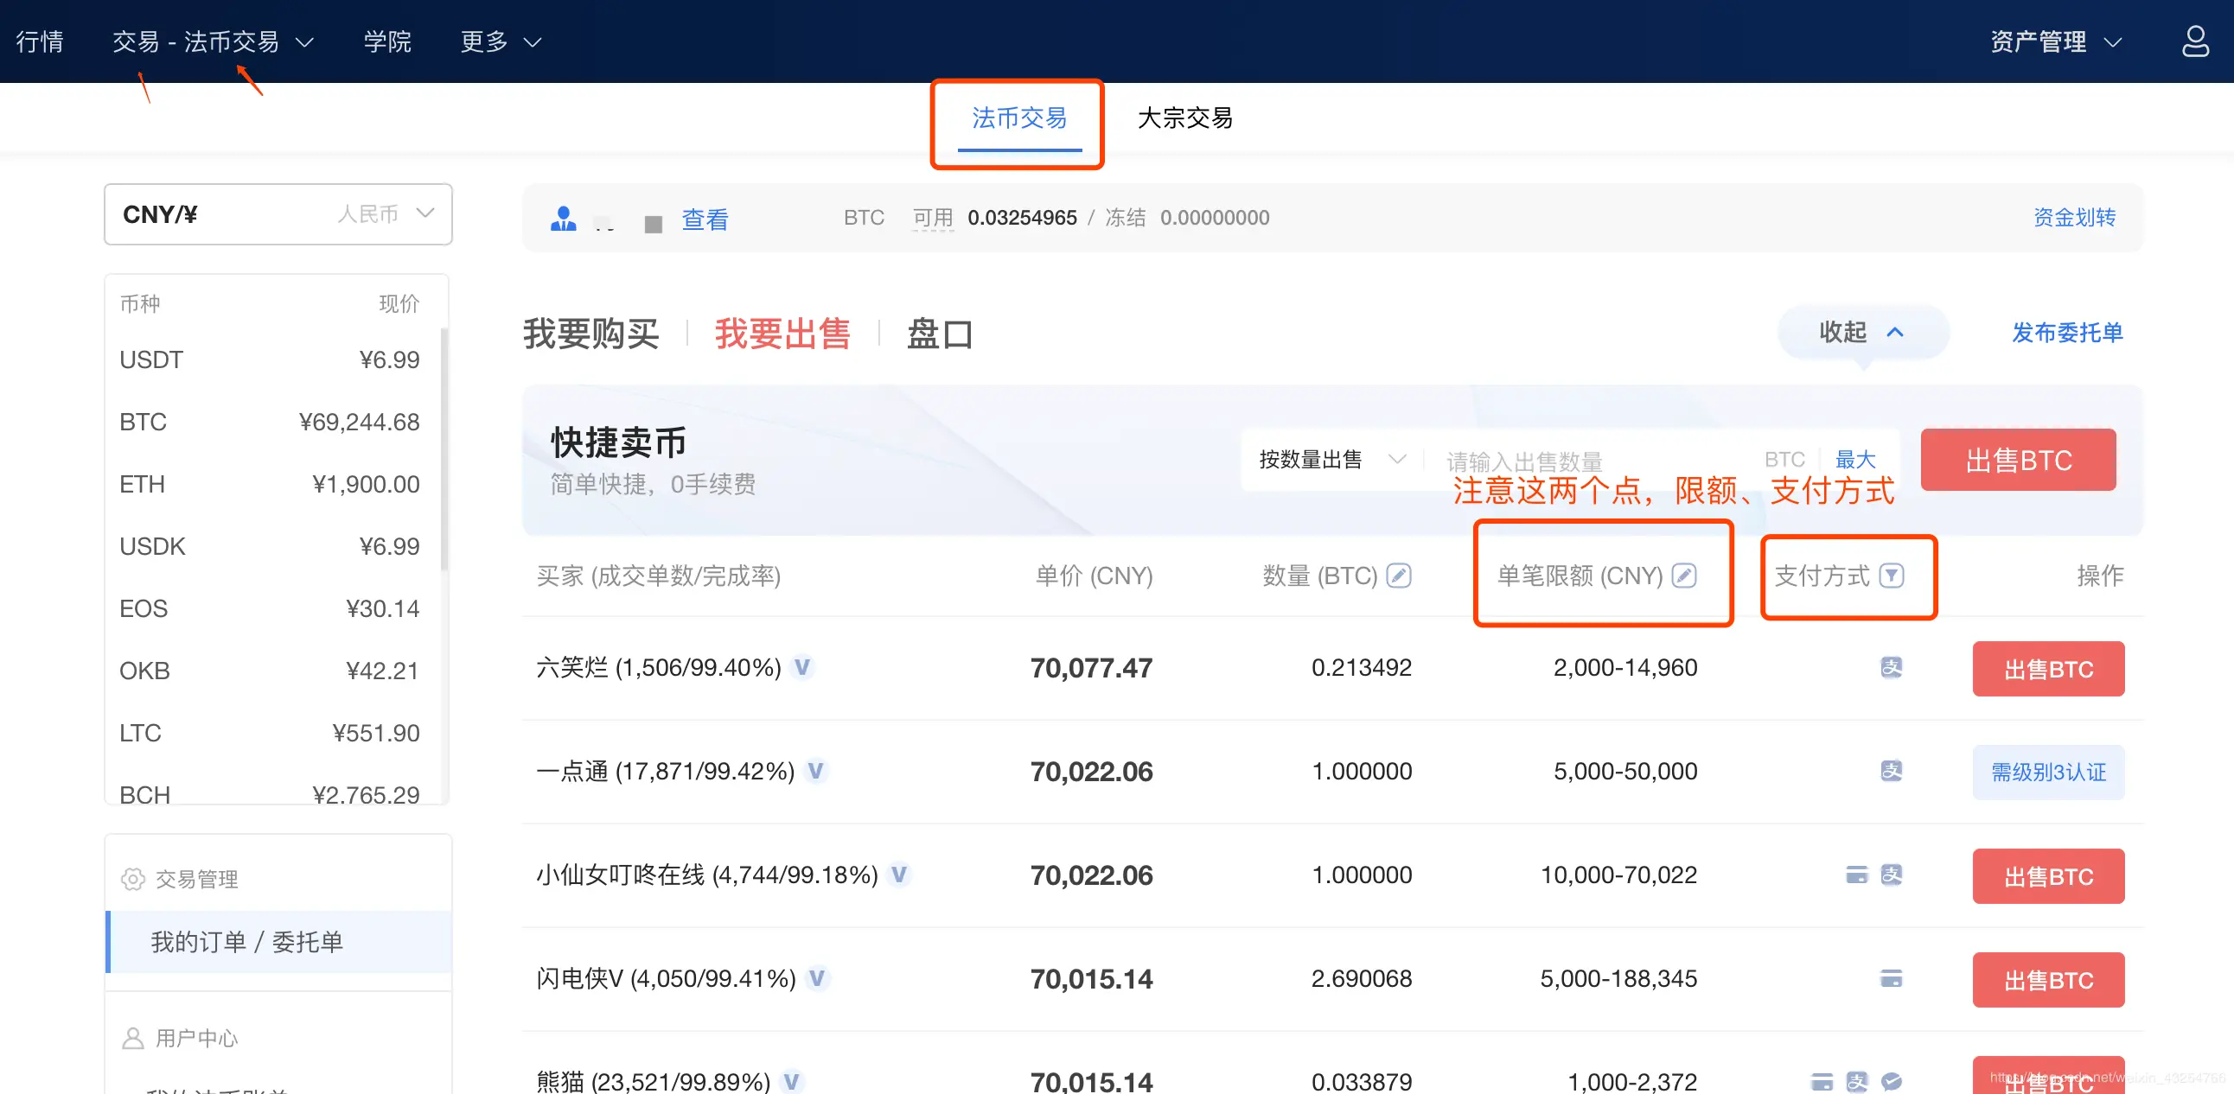2234x1094 pixels.
Task: Select 我的订单 / 委托单 in sidebar
Action: (247, 940)
